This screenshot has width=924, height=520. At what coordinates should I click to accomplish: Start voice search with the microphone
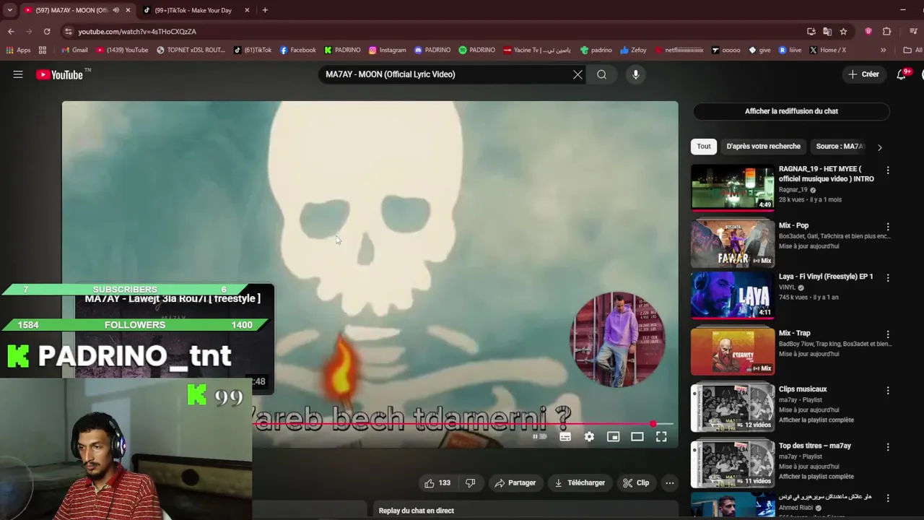(635, 74)
